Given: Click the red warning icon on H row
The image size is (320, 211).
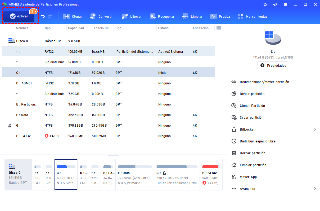Looking at the screenshot, I should click(x=47, y=136).
